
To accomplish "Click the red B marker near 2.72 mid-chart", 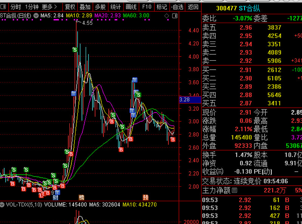I will [x=131, y=139].
